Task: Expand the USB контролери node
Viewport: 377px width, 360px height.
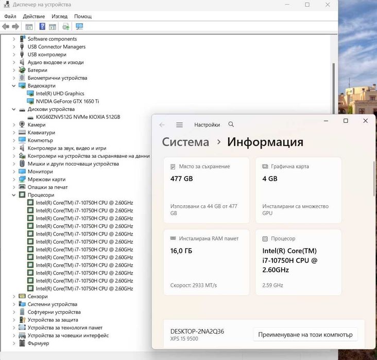Action: pos(14,55)
